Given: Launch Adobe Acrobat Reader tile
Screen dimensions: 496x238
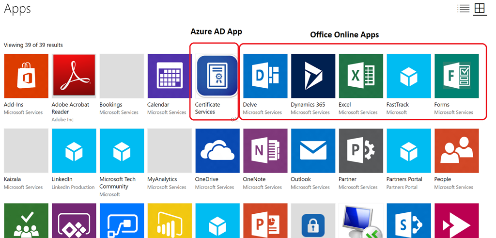Looking at the screenshot, I should click(x=74, y=76).
